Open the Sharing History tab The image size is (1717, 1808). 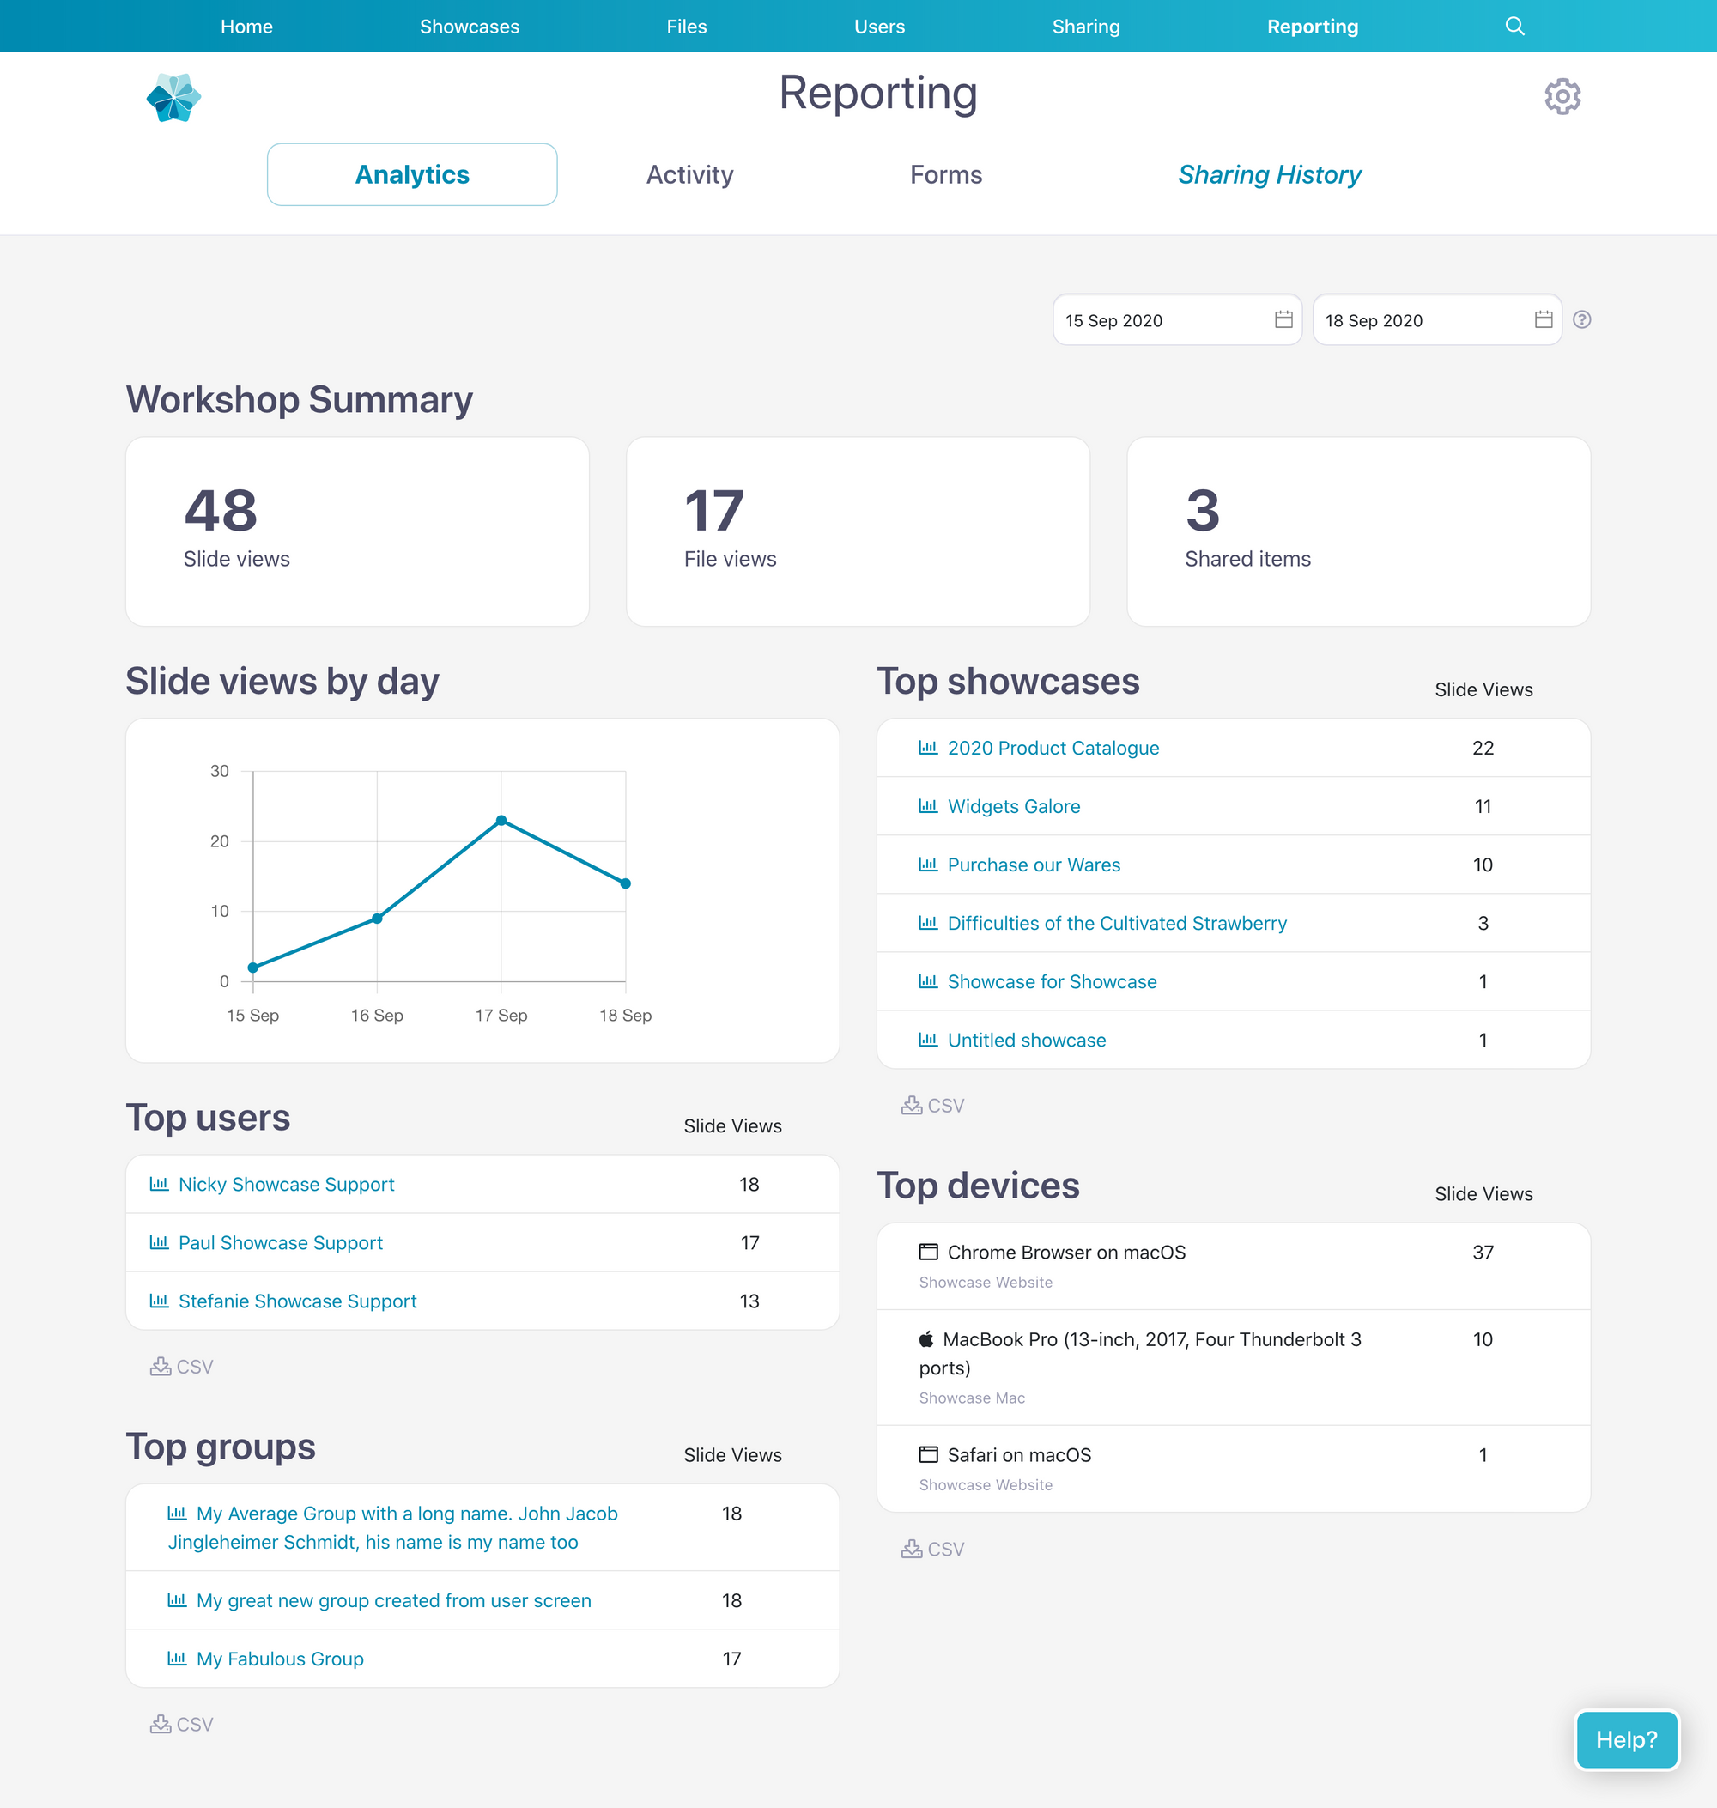point(1270,175)
